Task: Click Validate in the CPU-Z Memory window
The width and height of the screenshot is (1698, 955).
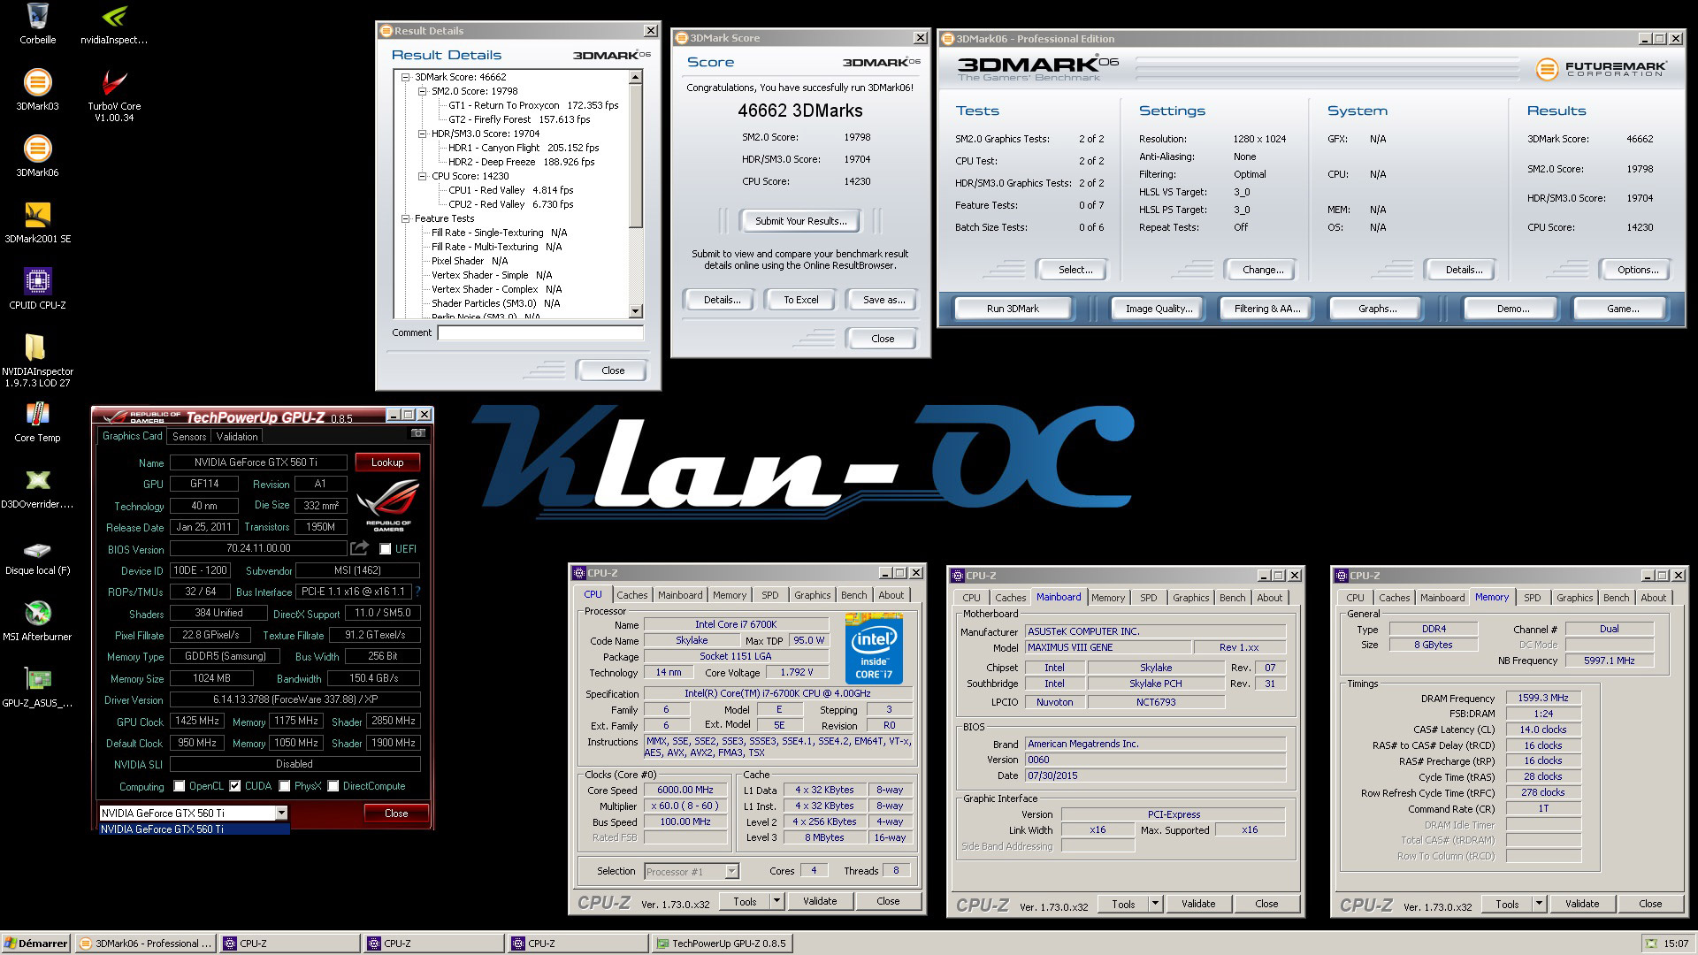Action: 1581,904
